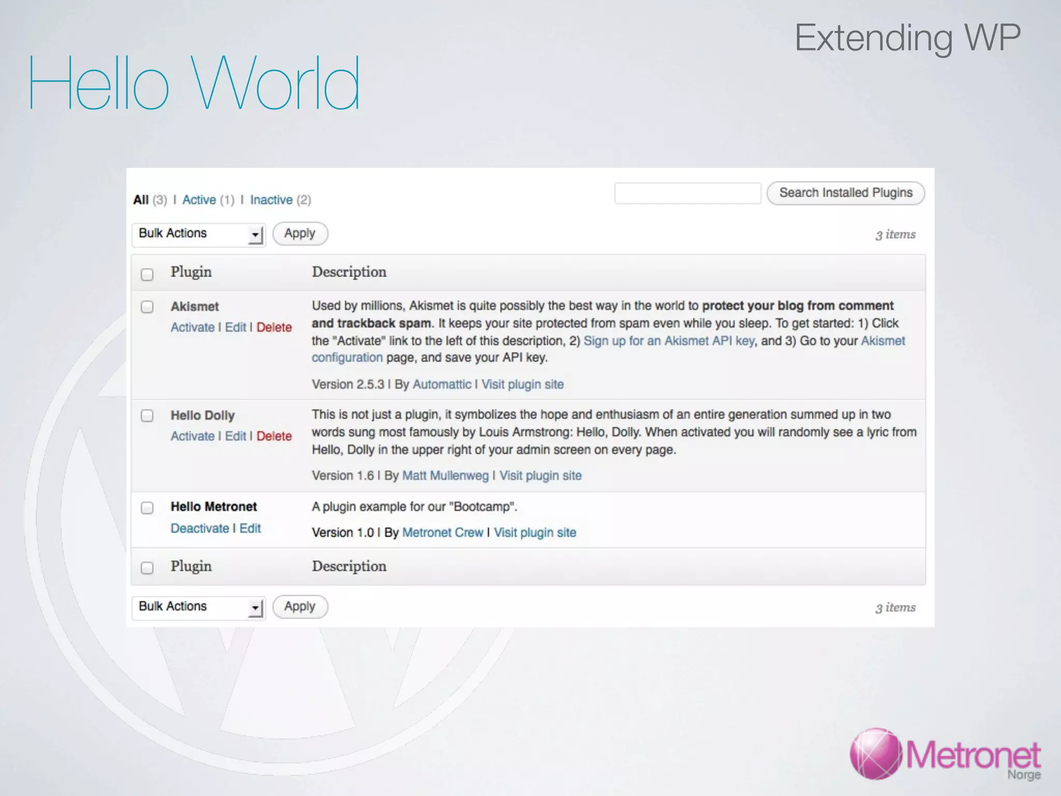
Task: Click the top Plugin column header
Action: (x=191, y=273)
